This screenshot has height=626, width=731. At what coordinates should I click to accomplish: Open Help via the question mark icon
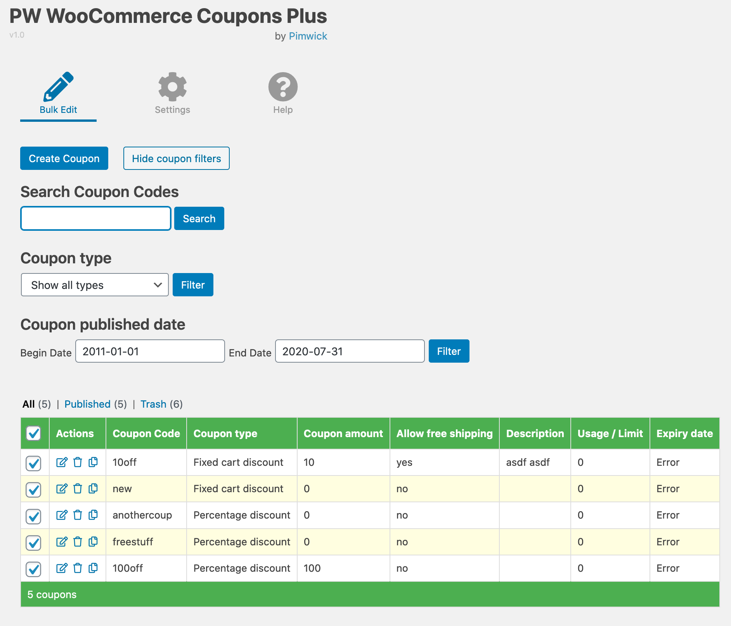[x=283, y=87]
